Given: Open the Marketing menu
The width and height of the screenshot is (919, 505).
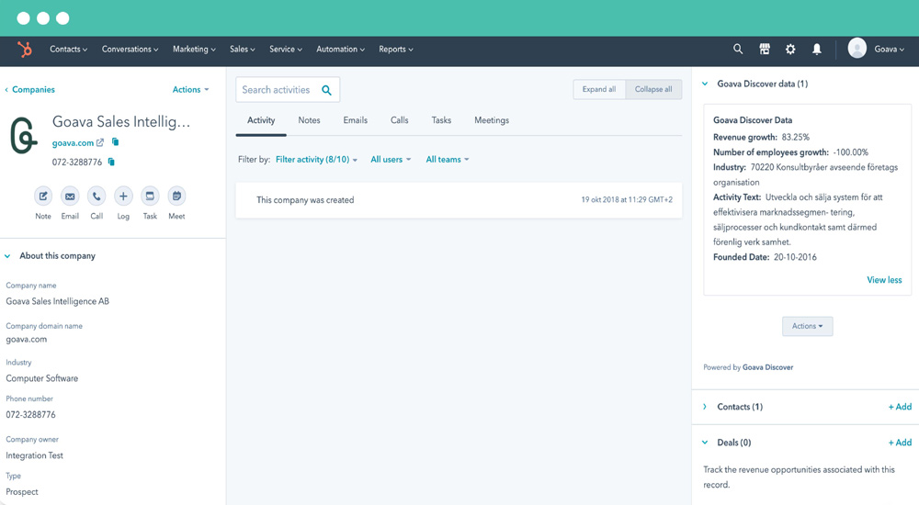Looking at the screenshot, I should tap(194, 50).
